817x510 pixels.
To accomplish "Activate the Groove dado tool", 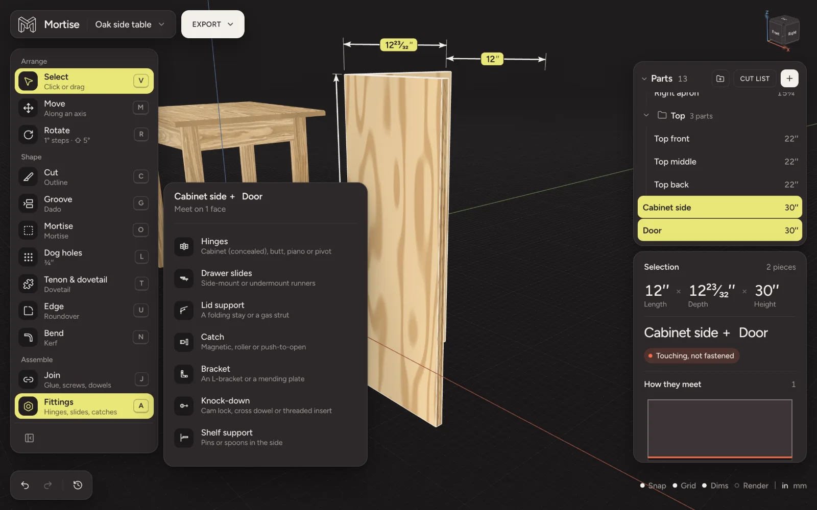I will point(84,203).
